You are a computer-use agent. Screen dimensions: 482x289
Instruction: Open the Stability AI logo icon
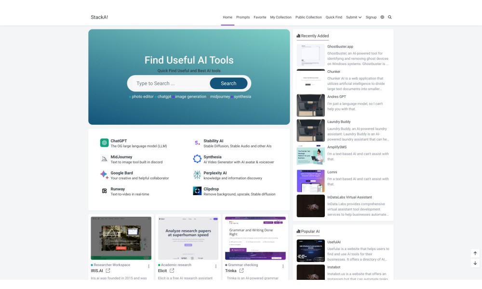pyautogui.click(x=197, y=143)
